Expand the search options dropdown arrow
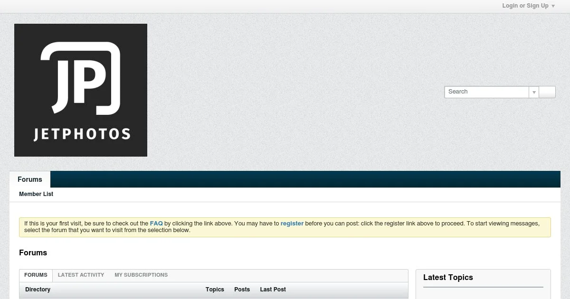Image resolution: width=570 pixels, height=299 pixels. click(x=534, y=92)
